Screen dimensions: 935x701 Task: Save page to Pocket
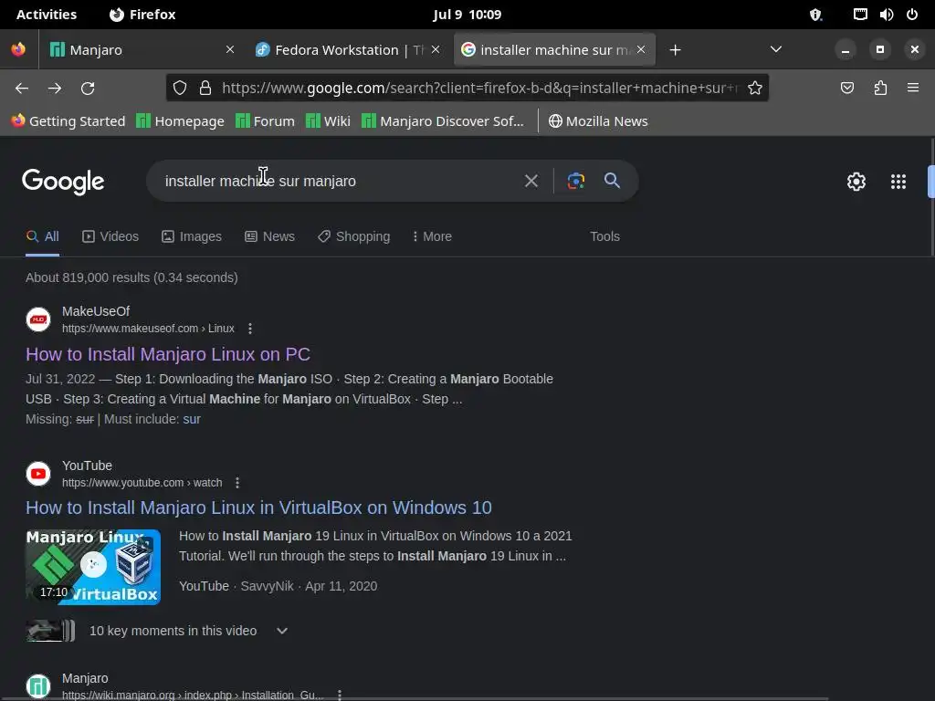pos(846,89)
